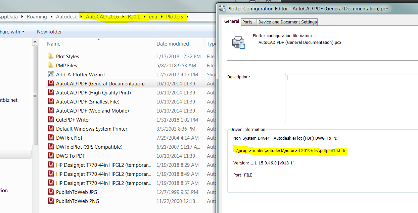Sort files by the Name column header
Image resolution: width=418 pixels, height=213 pixels.
point(54,44)
